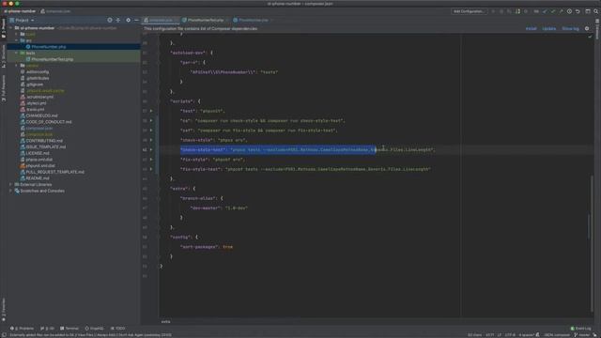Click the master git branch widget
The width and height of the screenshot is (601, 338).
[582, 335]
